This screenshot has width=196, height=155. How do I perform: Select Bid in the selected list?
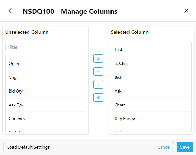coord(151,77)
